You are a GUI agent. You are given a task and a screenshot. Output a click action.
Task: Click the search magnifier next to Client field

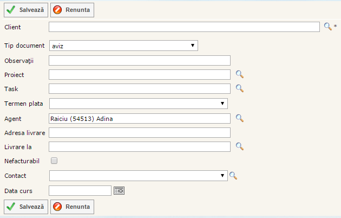point(327,27)
